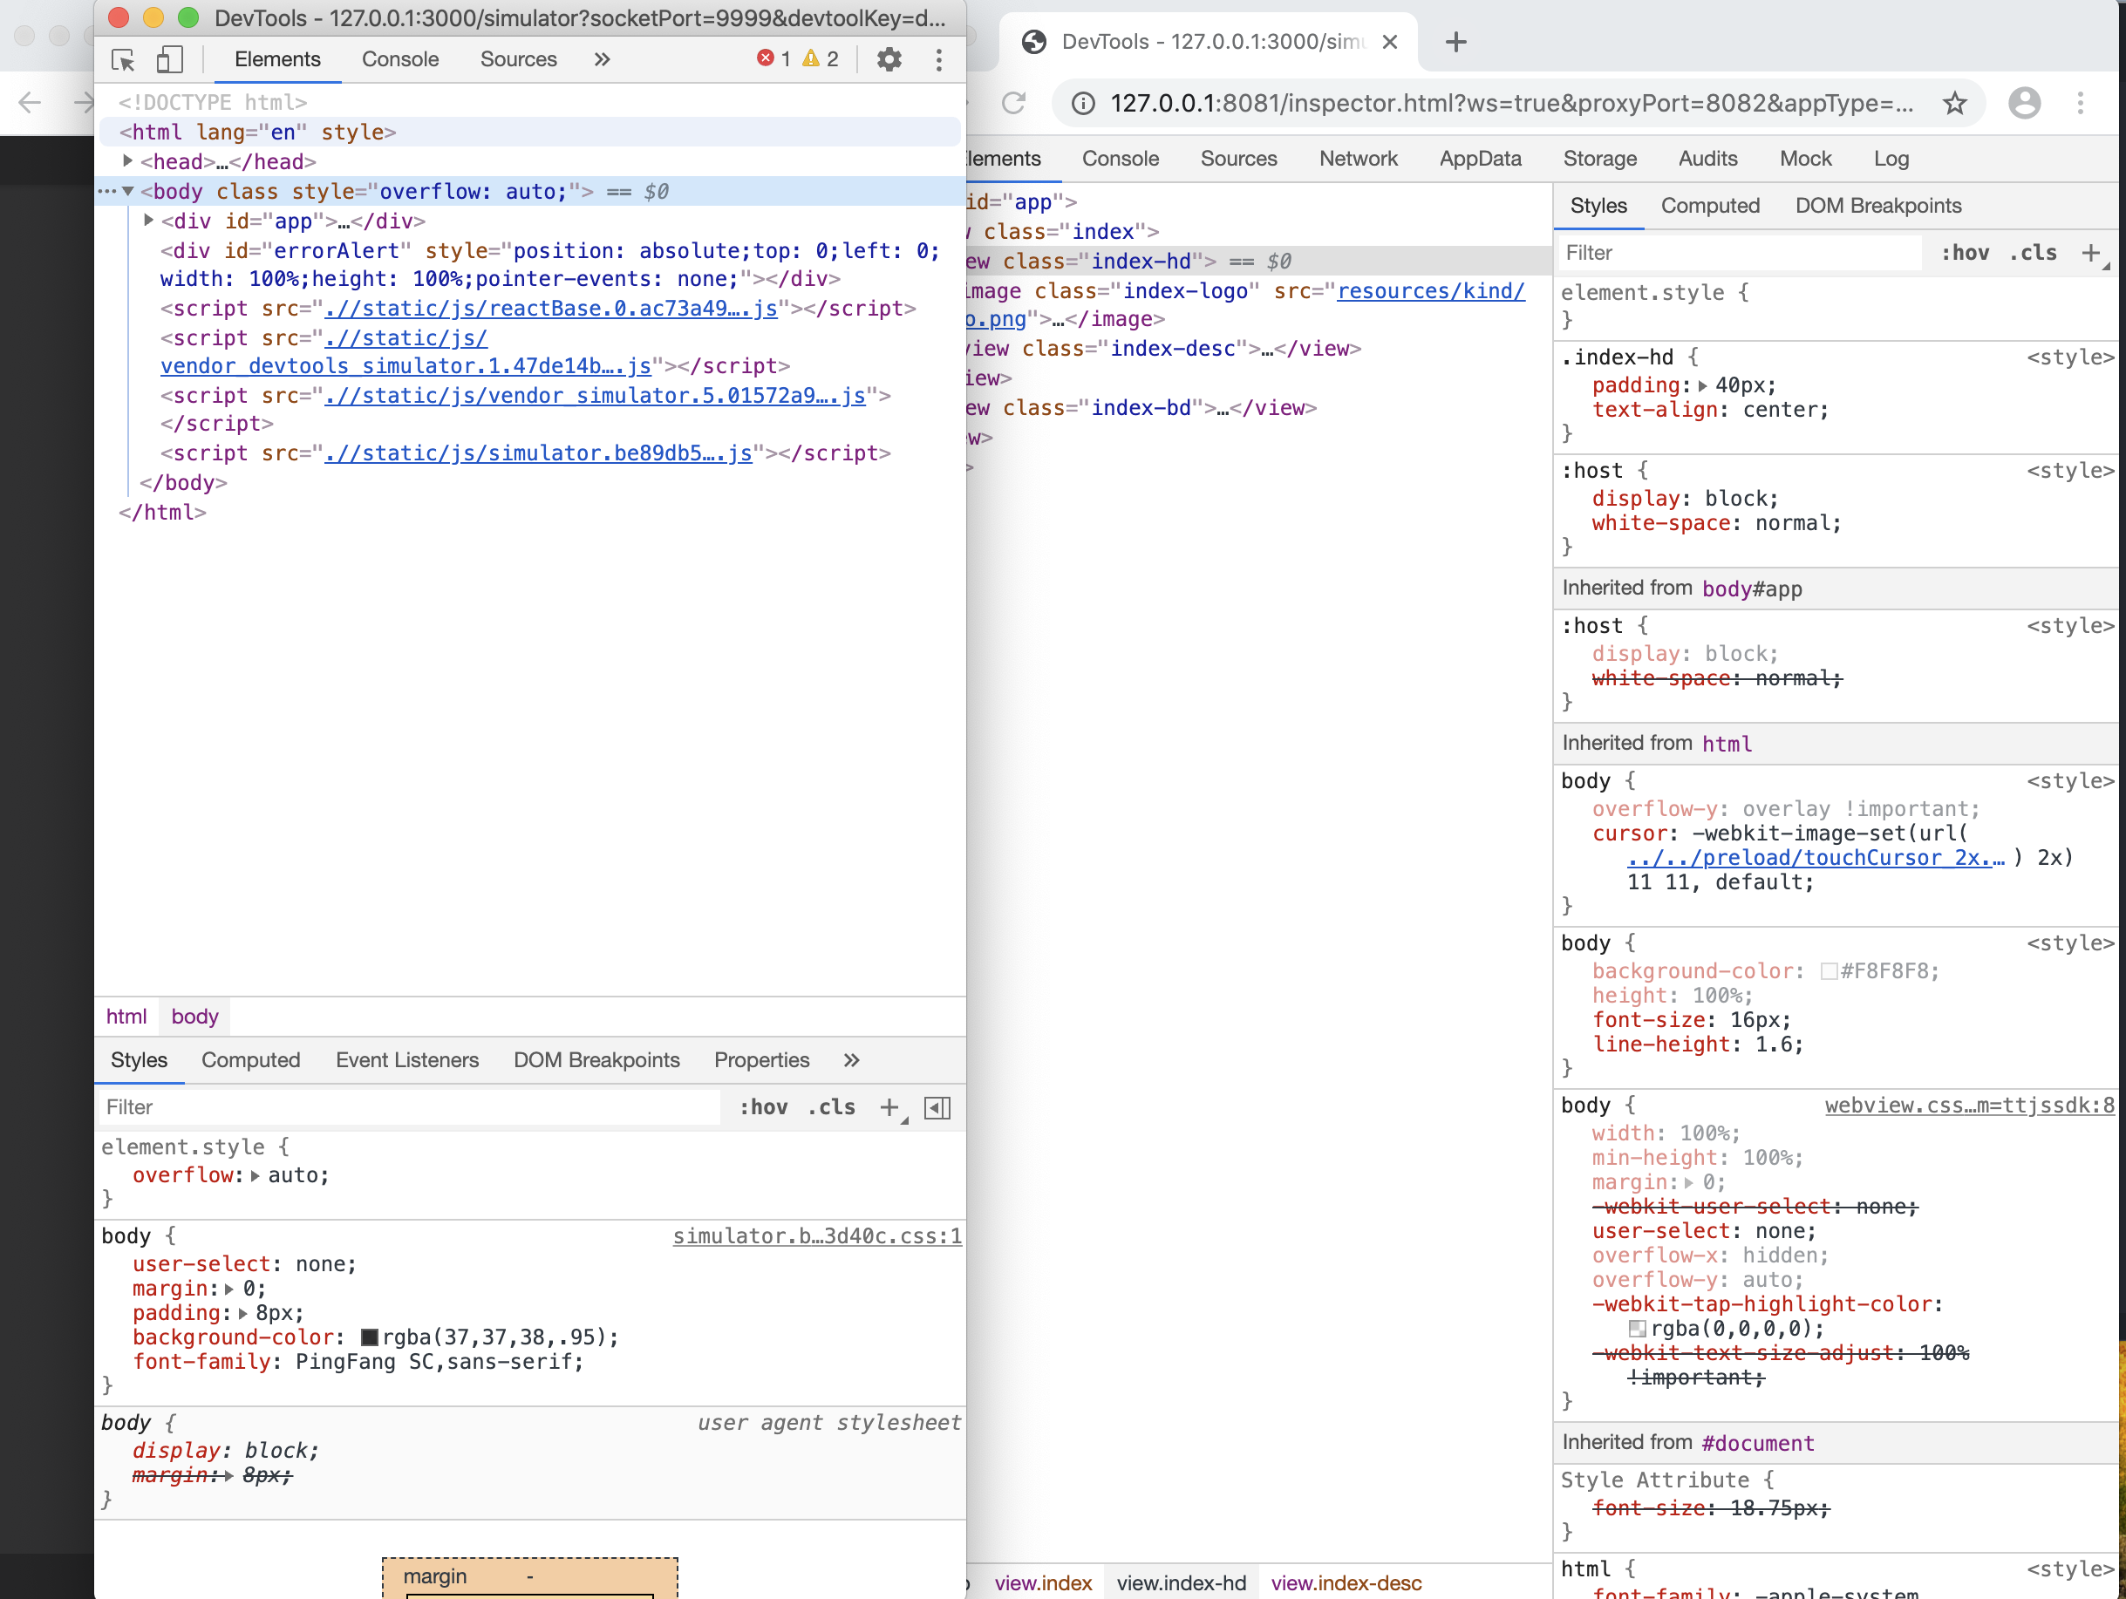Open the webview.css source link
Viewport: 2126px width, 1599px height.
point(1968,1105)
